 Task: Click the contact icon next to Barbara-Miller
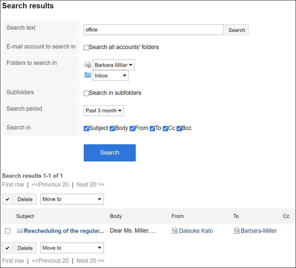[236, 231]
